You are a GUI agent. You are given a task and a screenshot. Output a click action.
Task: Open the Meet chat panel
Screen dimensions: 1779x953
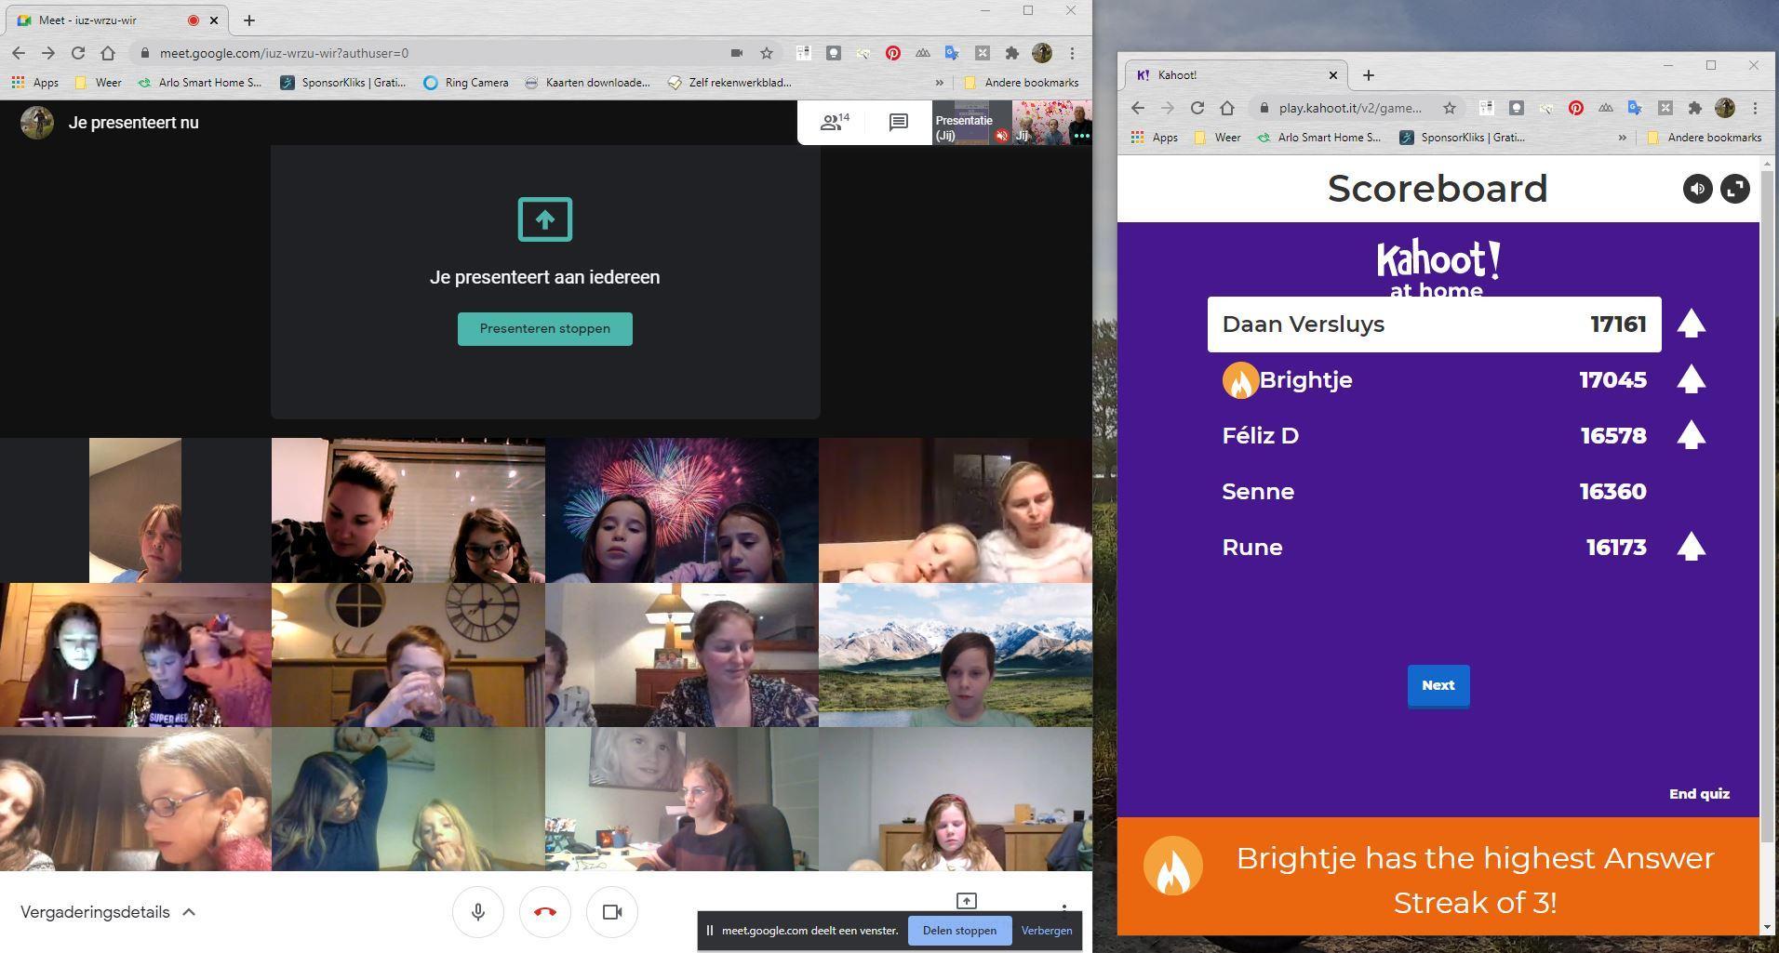tap(898, 122)
